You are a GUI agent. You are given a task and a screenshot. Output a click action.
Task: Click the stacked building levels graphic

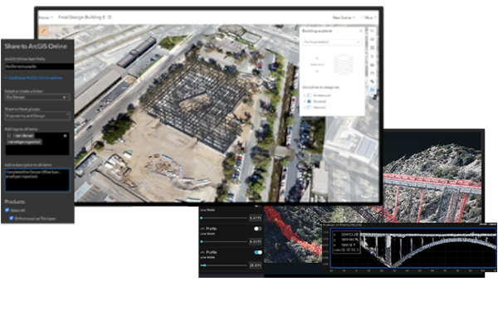tap(344, 65)
